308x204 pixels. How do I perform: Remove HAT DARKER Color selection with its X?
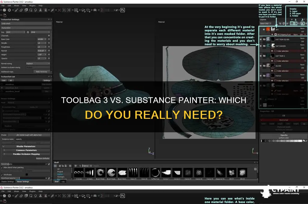pyautogui.click(x=305, y=51)
